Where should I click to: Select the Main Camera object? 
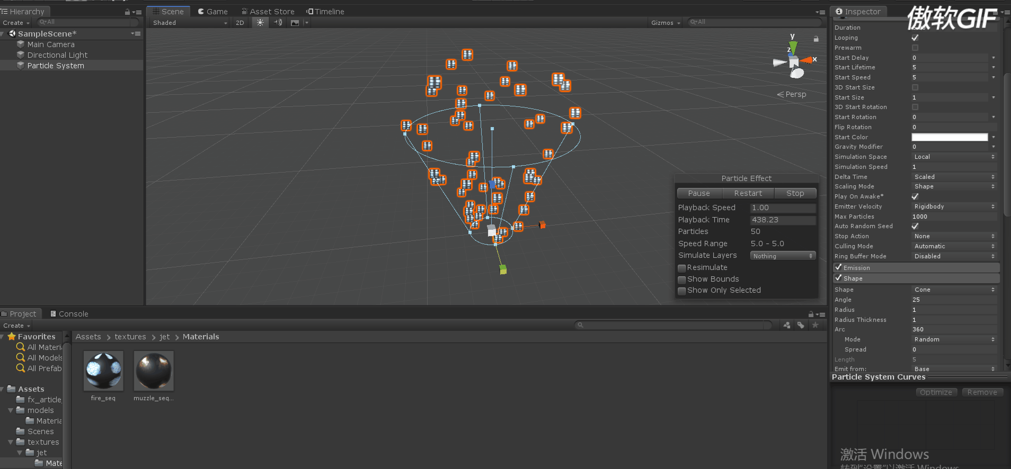51,44
